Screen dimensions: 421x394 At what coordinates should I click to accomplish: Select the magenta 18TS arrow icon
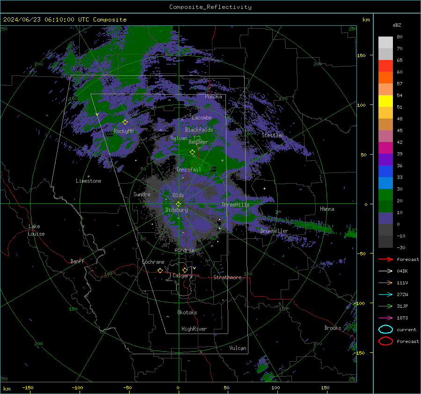(x=385, y=318)
